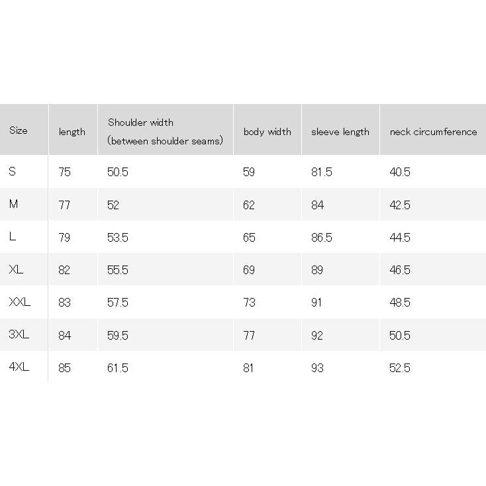Click the S size row label
This screenshot has width=486, height=486.
click(13, 171)
